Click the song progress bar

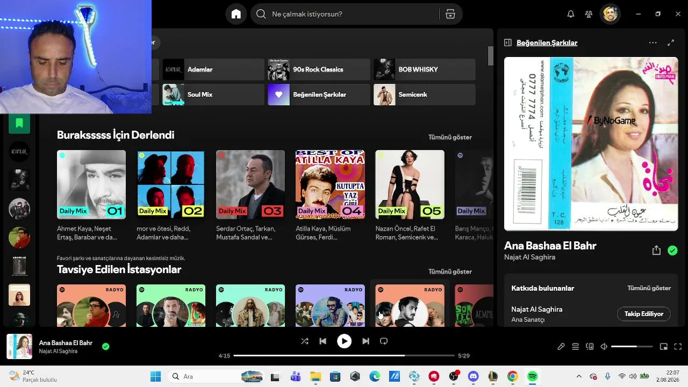tap(344, 355)
